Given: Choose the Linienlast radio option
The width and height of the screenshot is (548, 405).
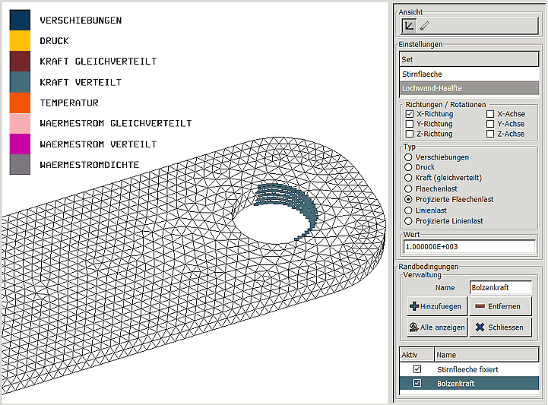Looking at the screenshot, I should pyautogui.click(x=409, y=210).
